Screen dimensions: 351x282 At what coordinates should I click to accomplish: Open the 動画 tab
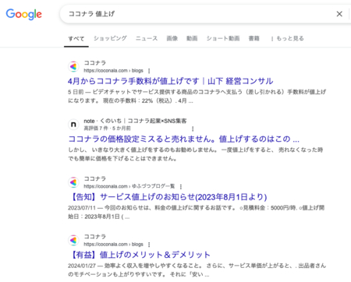point(192,38)
